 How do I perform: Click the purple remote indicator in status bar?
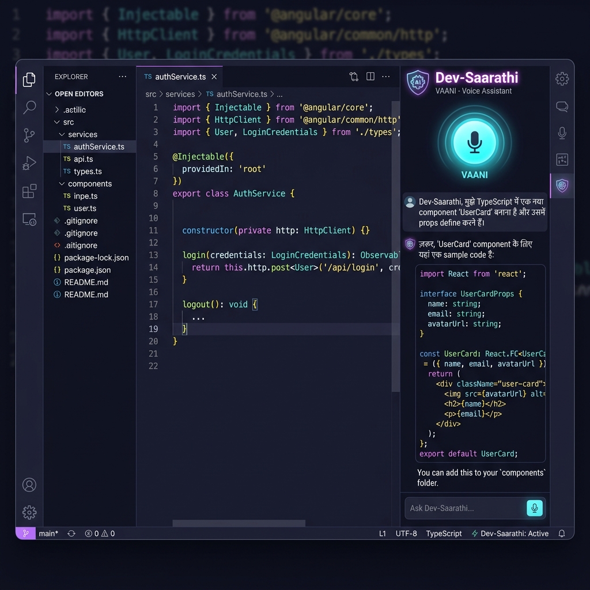pos(25,533)
